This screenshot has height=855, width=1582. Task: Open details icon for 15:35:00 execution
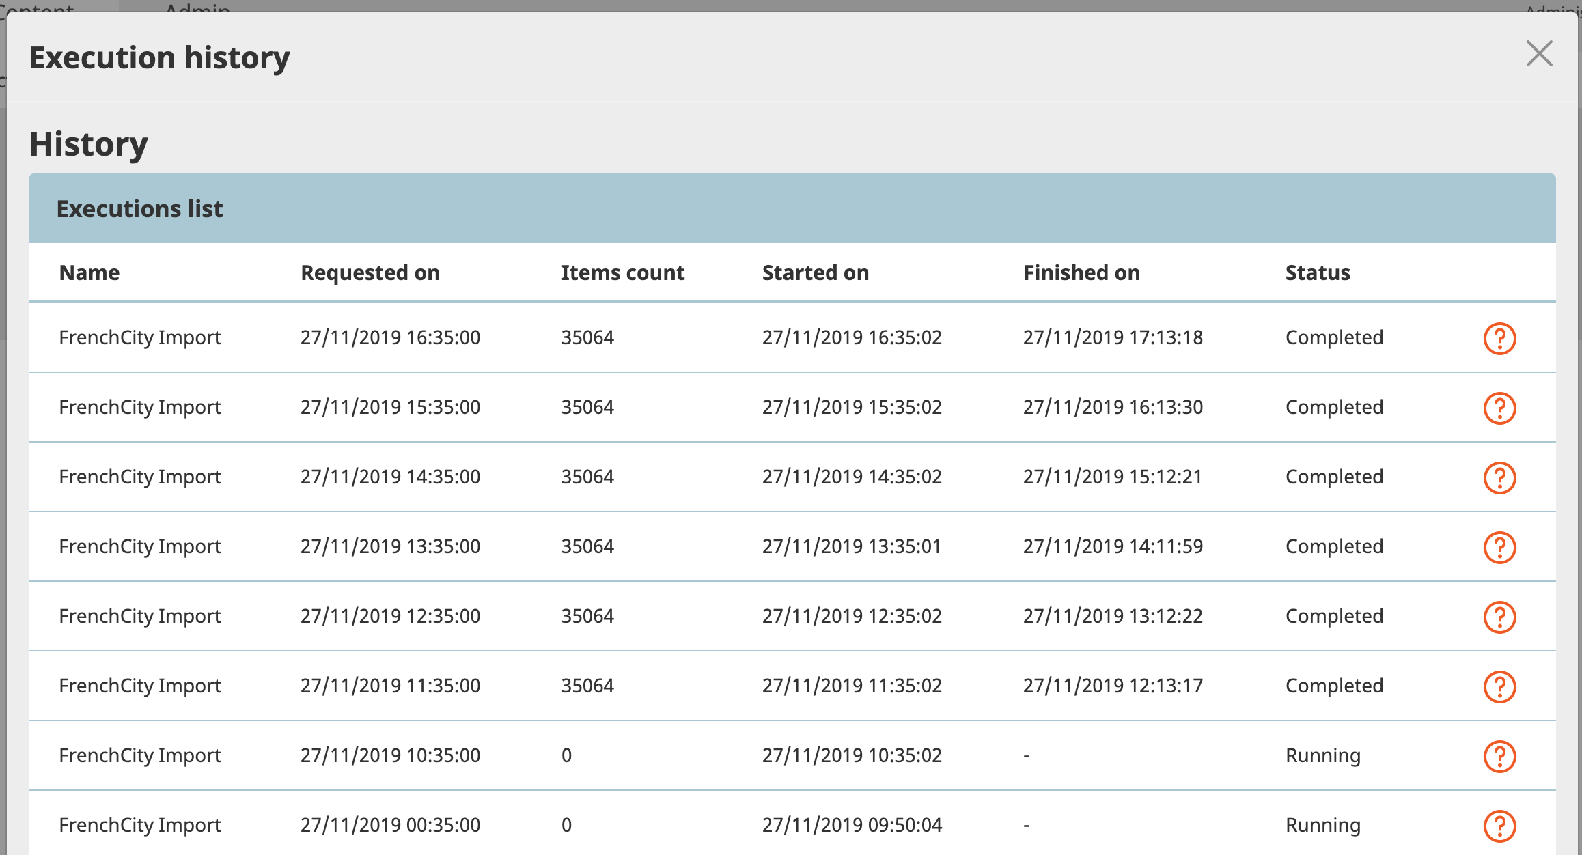(1499, 408)
